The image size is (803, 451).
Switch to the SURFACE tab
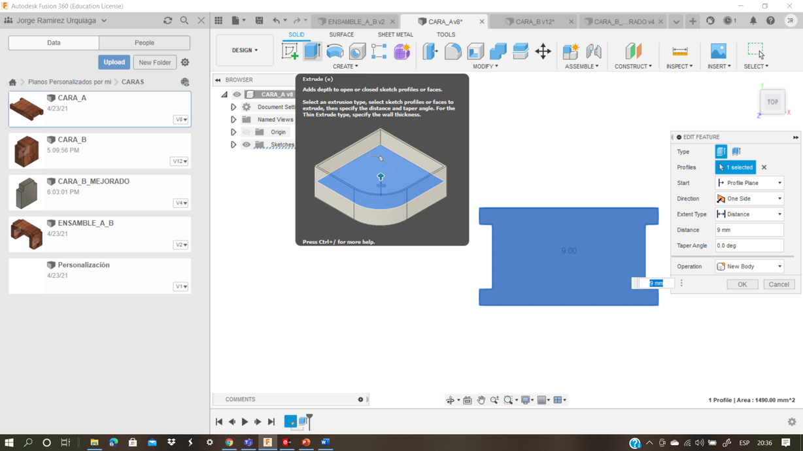click(x=341, y=35)
